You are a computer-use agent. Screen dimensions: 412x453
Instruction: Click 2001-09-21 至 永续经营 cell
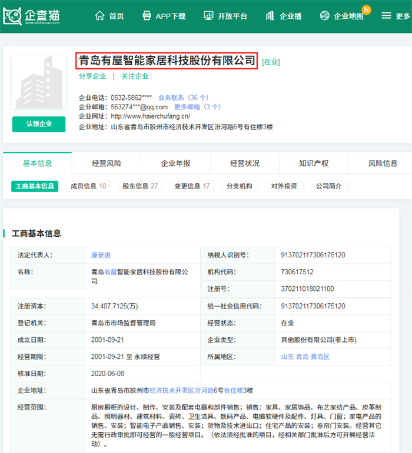pyautogui.click(x=125, y=357)
